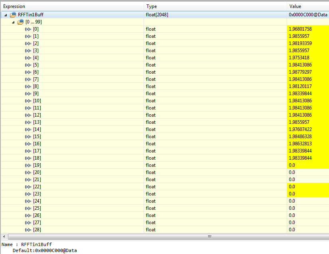Click the value 1.98193359 of element [2]

point(300,43)
